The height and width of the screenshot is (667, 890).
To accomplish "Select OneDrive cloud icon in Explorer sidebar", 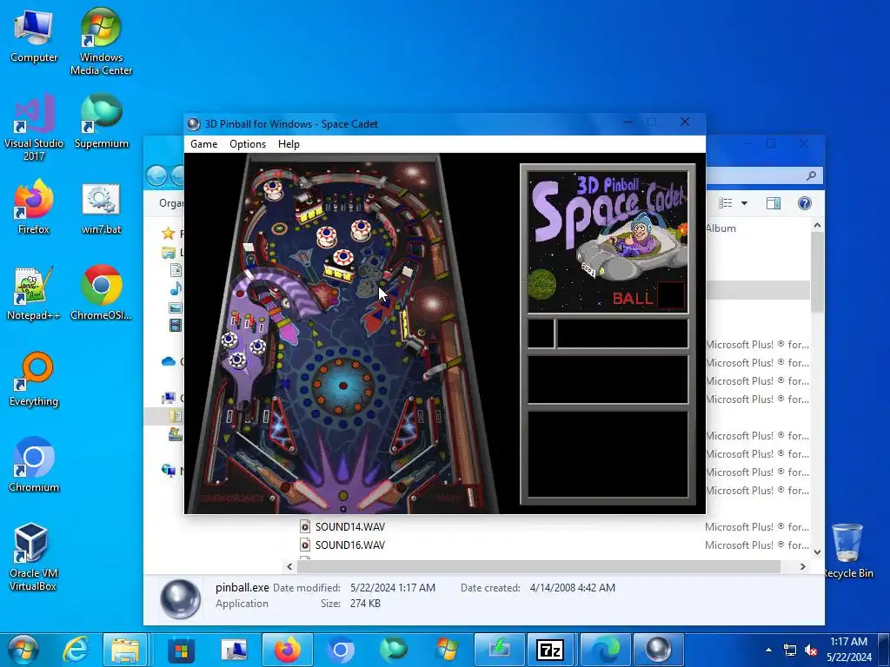I will pos(169,361).
